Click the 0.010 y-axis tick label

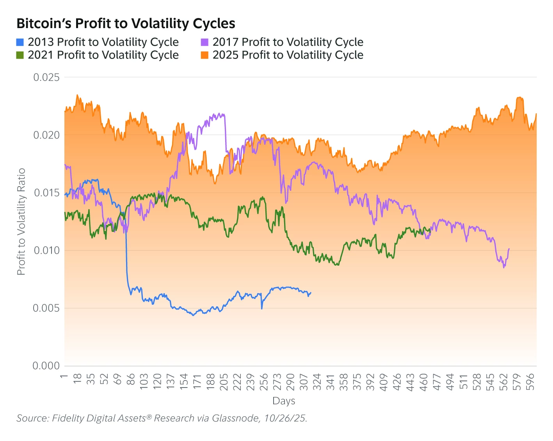click(46, 251)
